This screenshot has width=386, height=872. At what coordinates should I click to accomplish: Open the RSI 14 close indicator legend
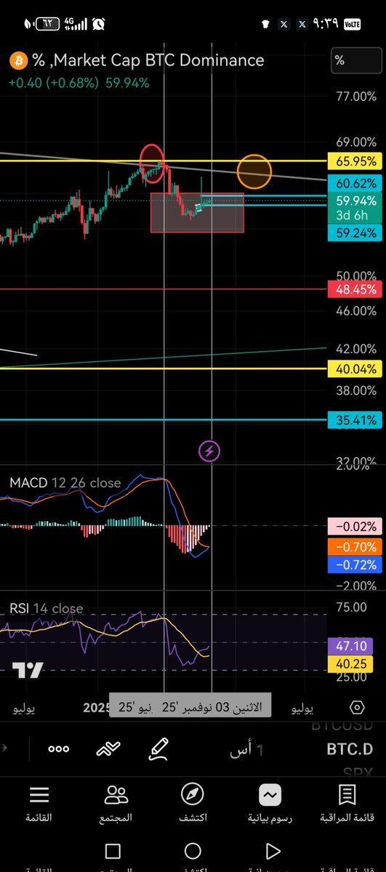click(47, 608)
